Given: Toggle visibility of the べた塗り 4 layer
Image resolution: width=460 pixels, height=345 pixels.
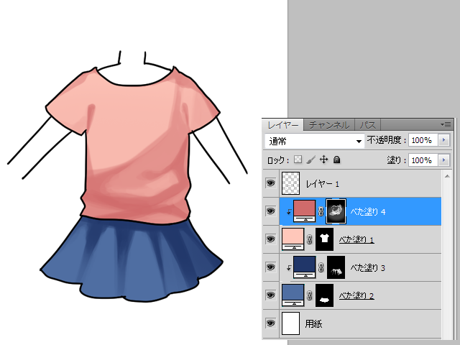Looking at the screenshot, I should click(270, 211).
